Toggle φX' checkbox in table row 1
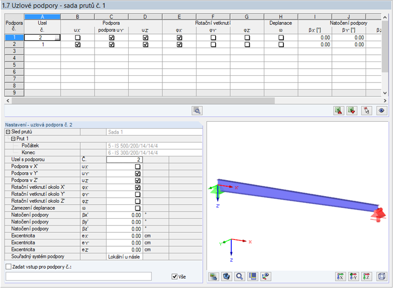This screenshot has height=288, width=393. pyautogui.click(x=179, y=38)
